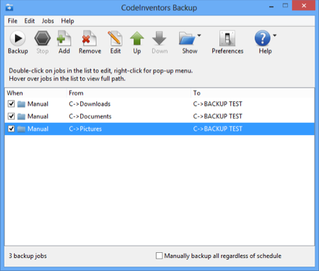Click Manual label in the Documents row
Viewport: 319px width, 271px height.
[38, 116]
